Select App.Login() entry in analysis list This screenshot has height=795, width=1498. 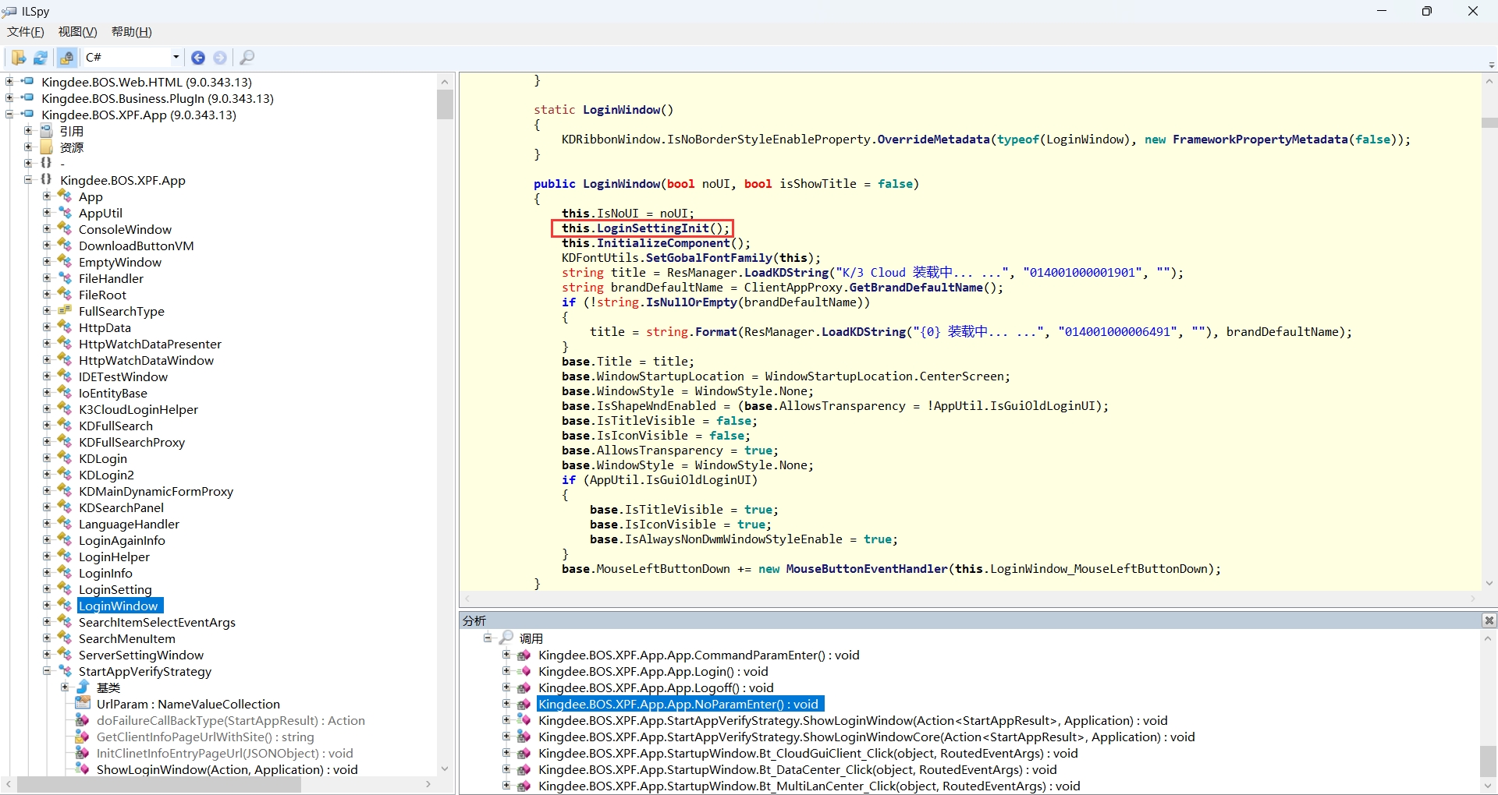[652, 671]
